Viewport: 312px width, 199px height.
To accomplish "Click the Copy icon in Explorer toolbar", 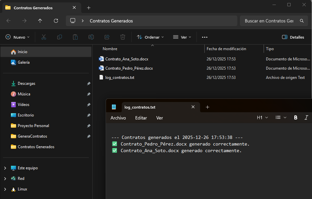I will (x=60, y=37).
